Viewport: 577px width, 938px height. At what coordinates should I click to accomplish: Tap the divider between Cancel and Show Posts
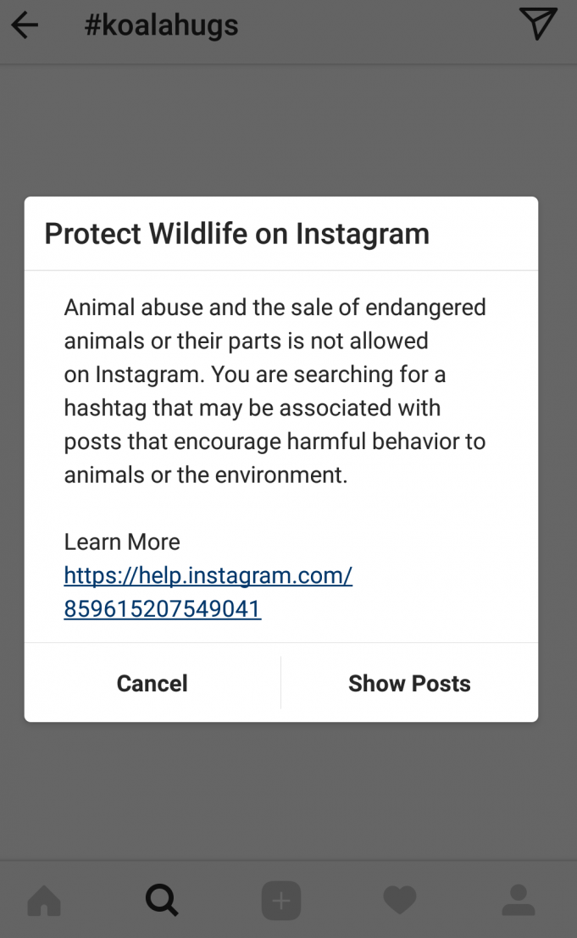tap(281, 683)
